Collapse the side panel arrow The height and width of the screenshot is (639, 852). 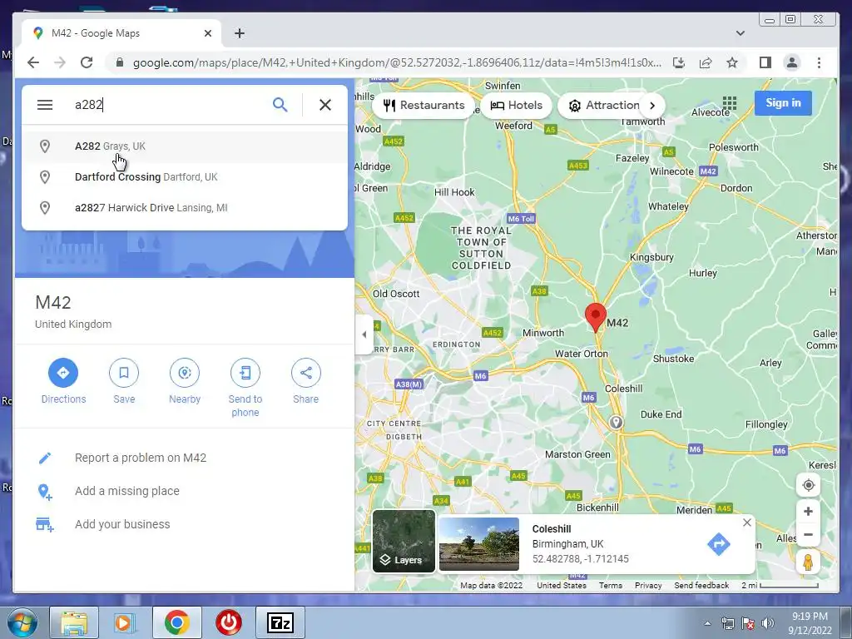[364, 334]
